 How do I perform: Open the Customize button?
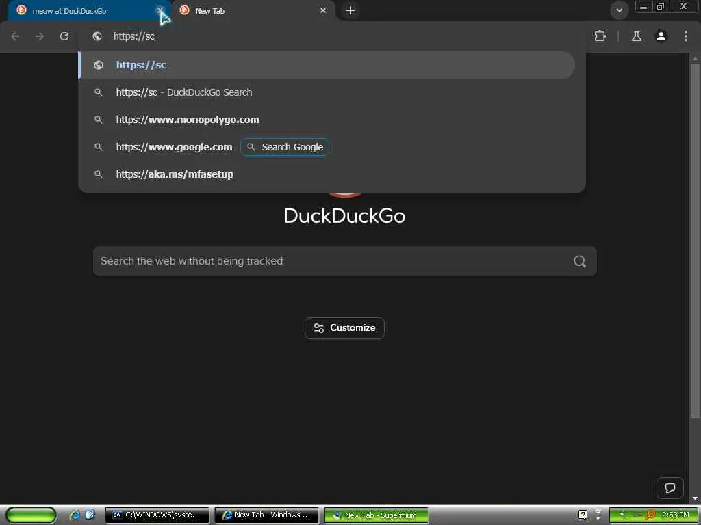[345, 328]
